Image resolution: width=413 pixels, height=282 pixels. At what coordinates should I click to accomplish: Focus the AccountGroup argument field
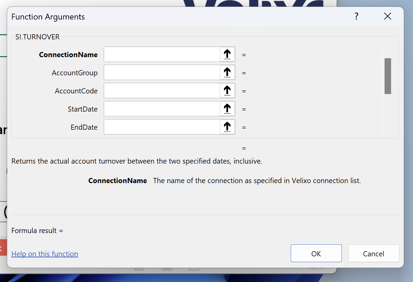162,73
